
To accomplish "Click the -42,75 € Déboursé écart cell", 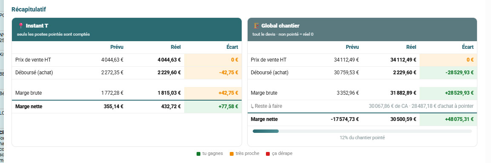I will [213, 73].
